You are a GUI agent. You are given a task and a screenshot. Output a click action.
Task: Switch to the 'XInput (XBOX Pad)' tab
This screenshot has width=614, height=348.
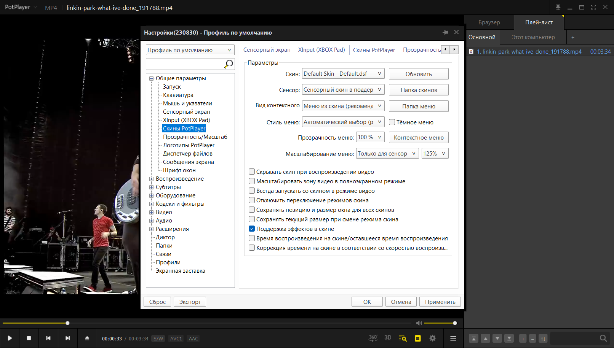321,50
